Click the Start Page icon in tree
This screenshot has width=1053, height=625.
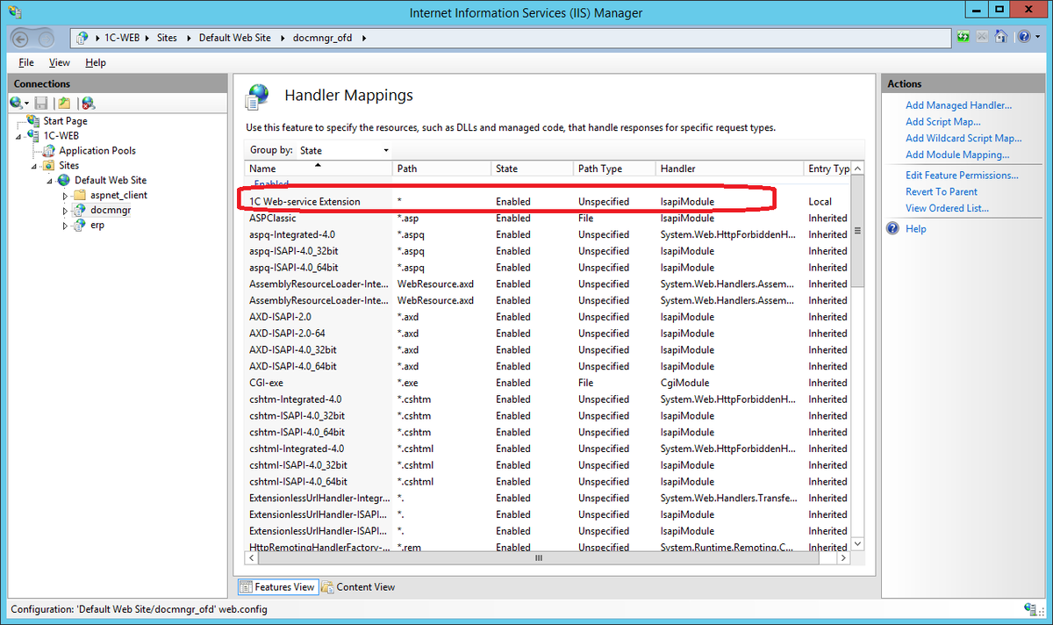(x=34, y=120)
